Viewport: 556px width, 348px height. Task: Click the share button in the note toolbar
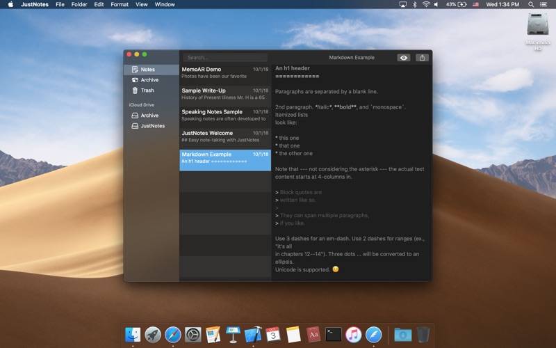(x=422, y=58)
